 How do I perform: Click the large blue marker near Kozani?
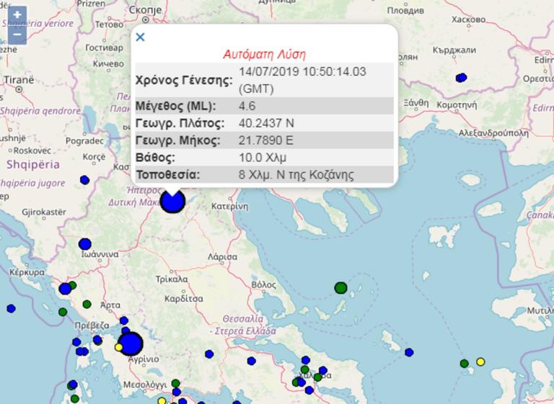coord(172,201)
